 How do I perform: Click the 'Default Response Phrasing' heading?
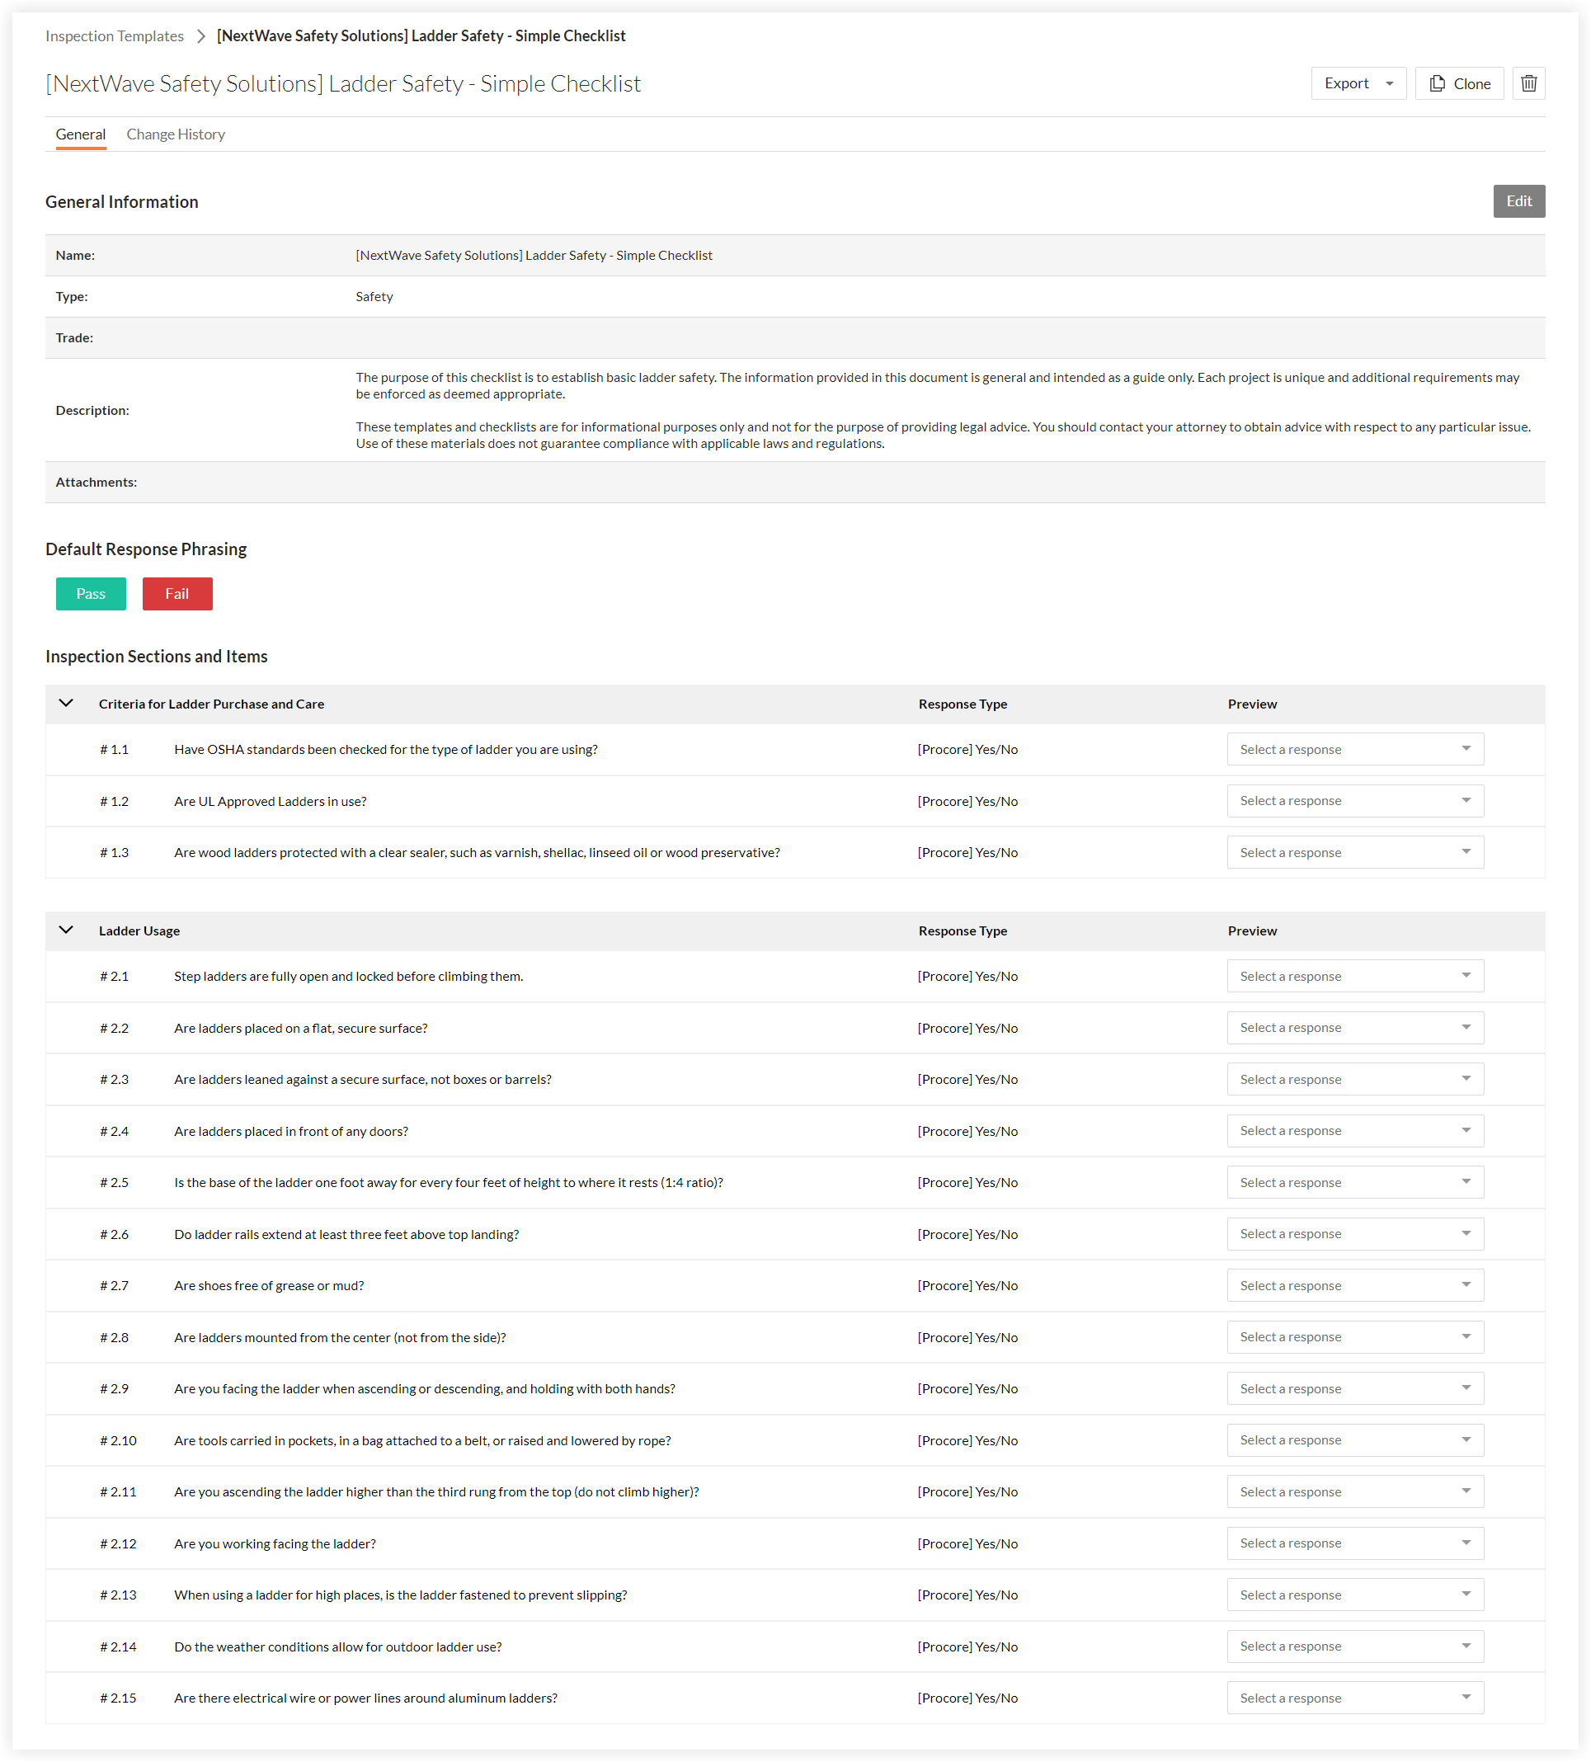146,549
